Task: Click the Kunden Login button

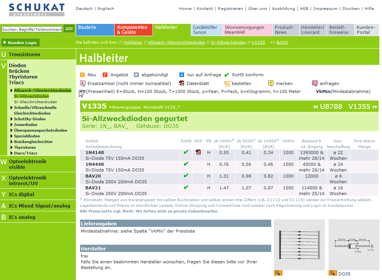Action: [20, 42]
